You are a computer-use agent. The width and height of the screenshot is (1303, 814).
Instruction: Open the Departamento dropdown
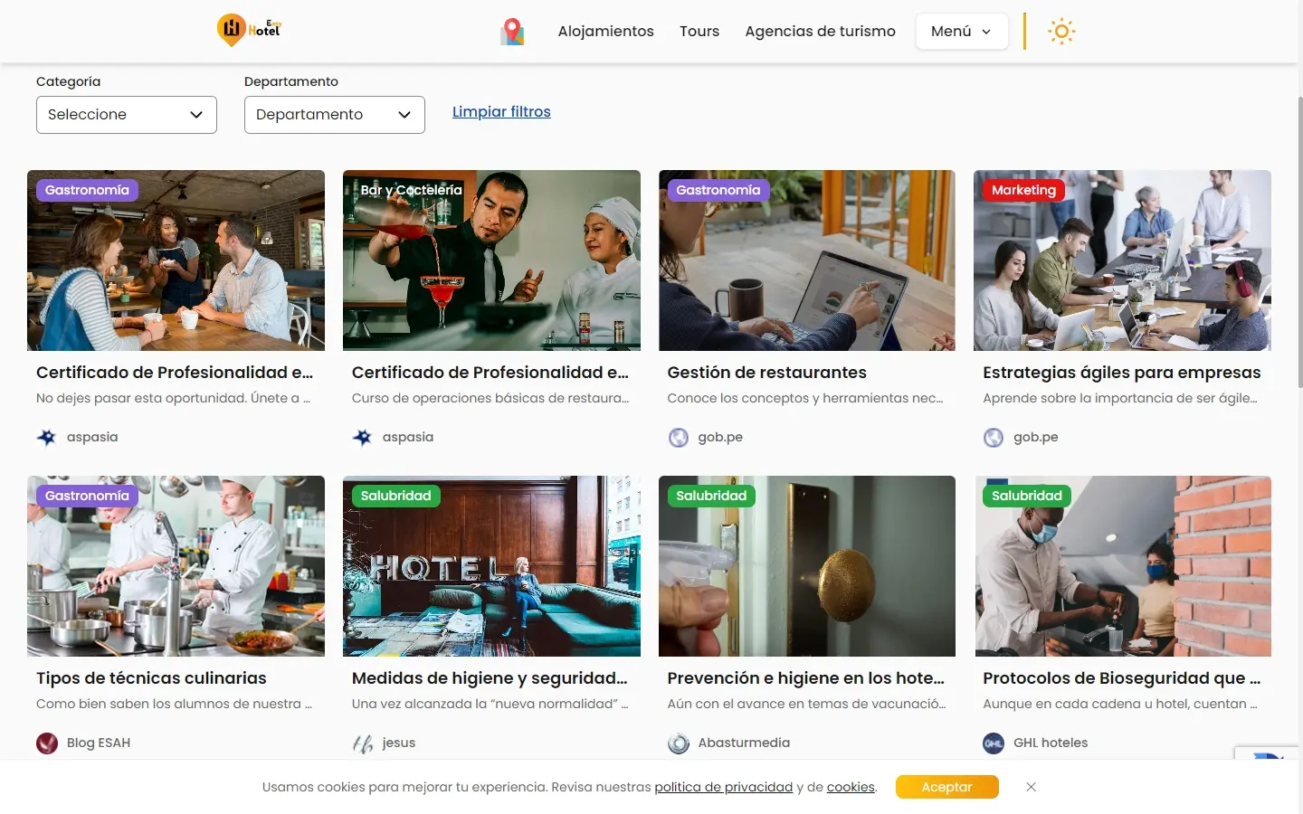pyautogui.click(x=334, y=115)
